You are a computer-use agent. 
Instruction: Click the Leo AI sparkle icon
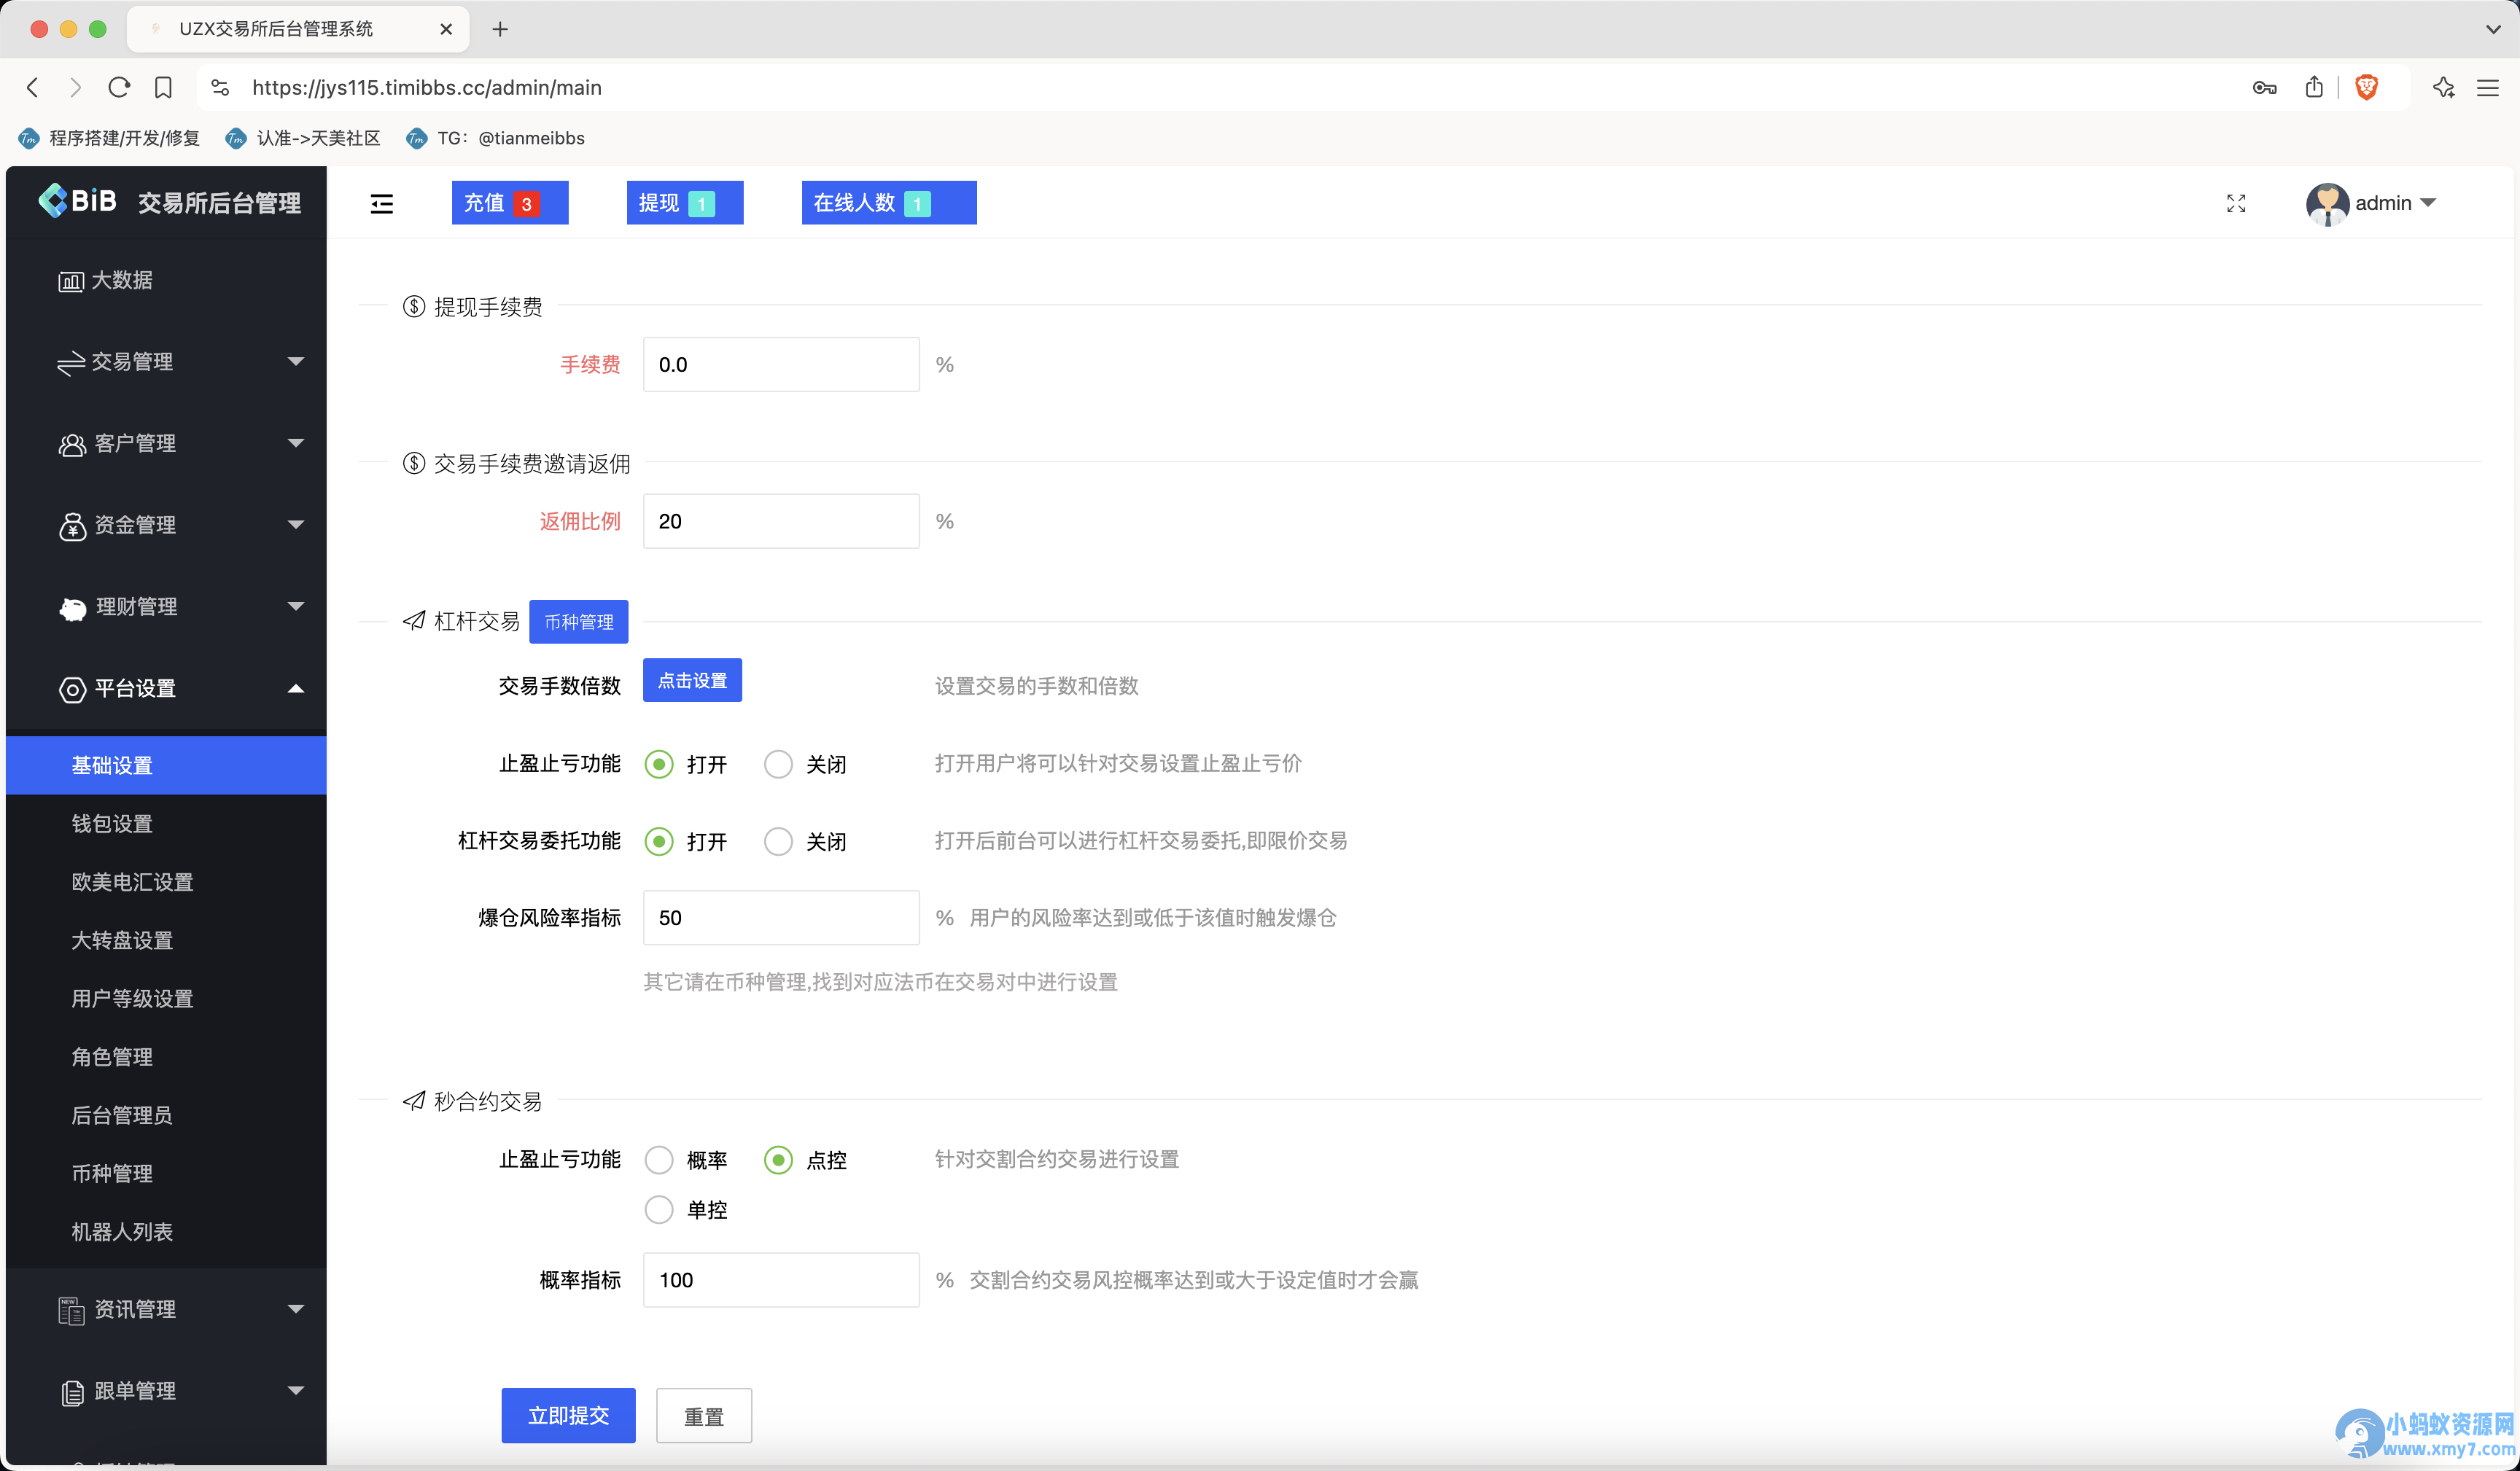pyautogui.click(x=2443, y=88)
